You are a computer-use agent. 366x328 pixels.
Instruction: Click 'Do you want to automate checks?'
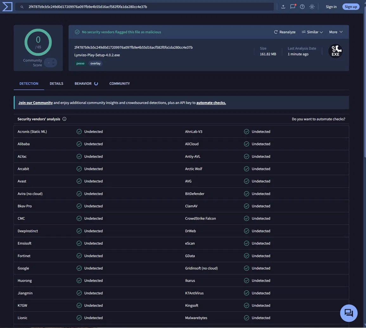point(318,119)
